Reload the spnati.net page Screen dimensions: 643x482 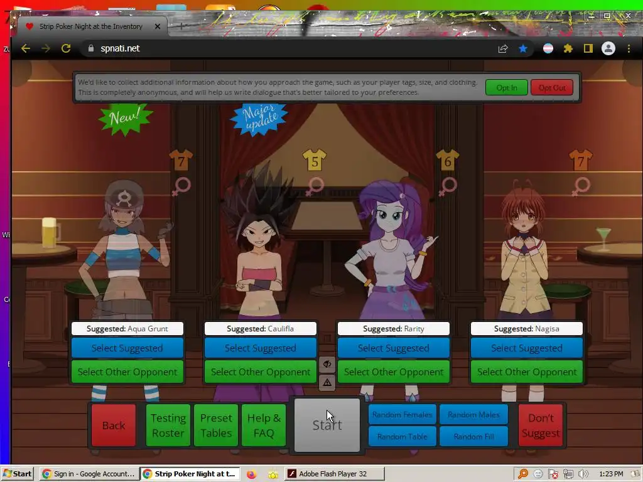click(65, 48)
